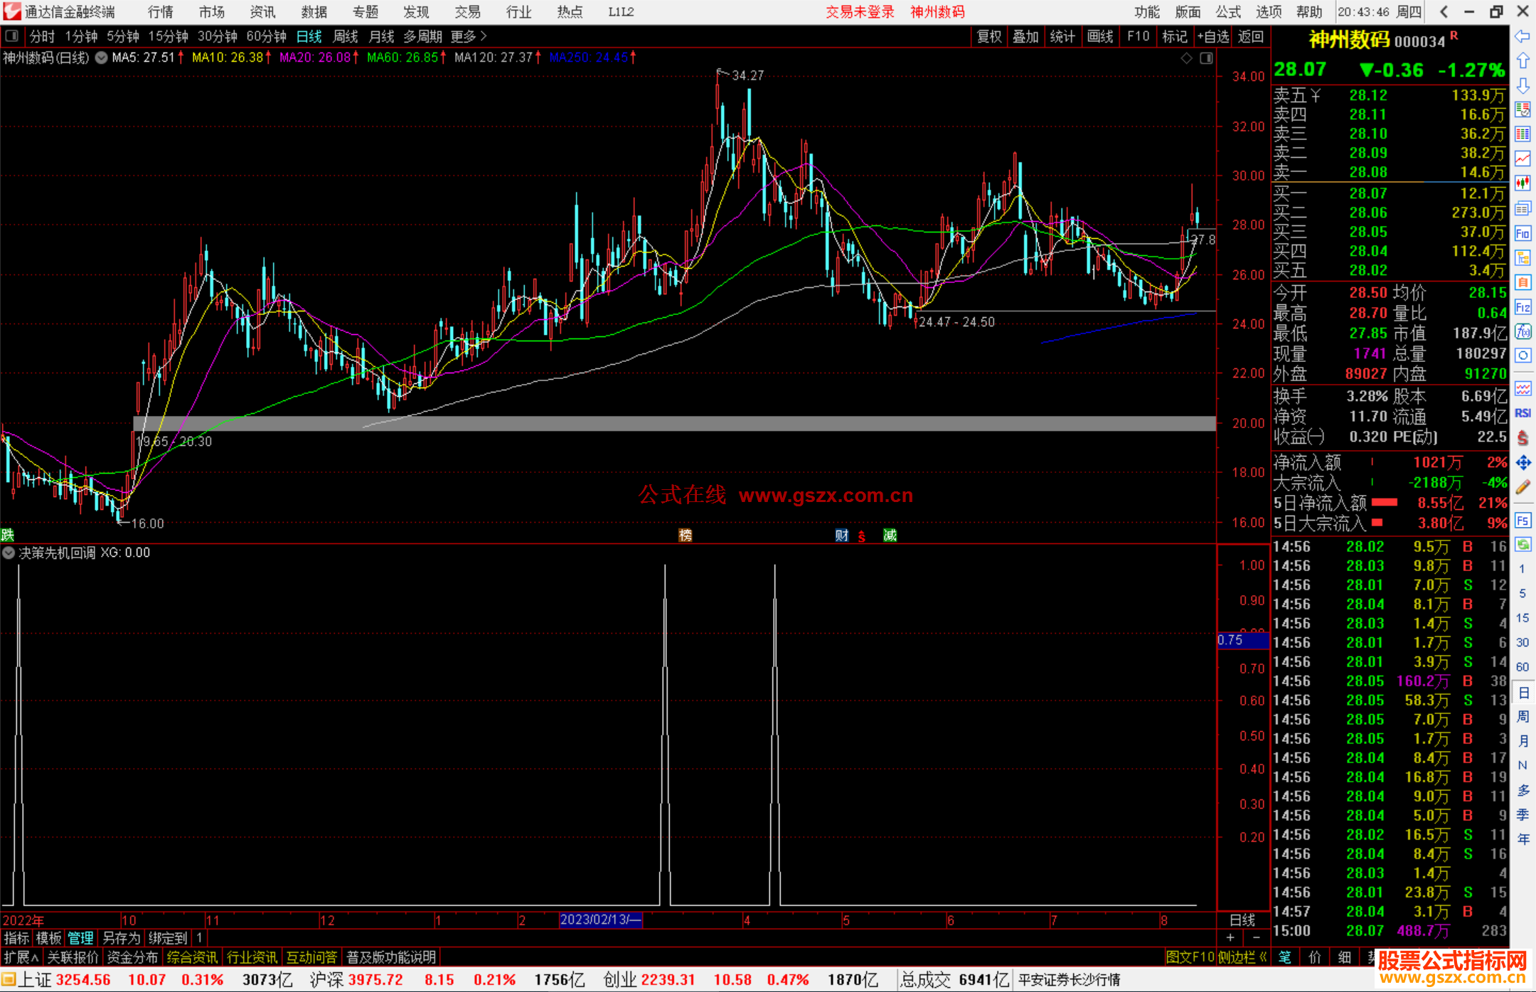The width and height of the screenshot is (1536, 992).
Task: Switch to 年 period in sidebar
Action: tap(1522, 839)
